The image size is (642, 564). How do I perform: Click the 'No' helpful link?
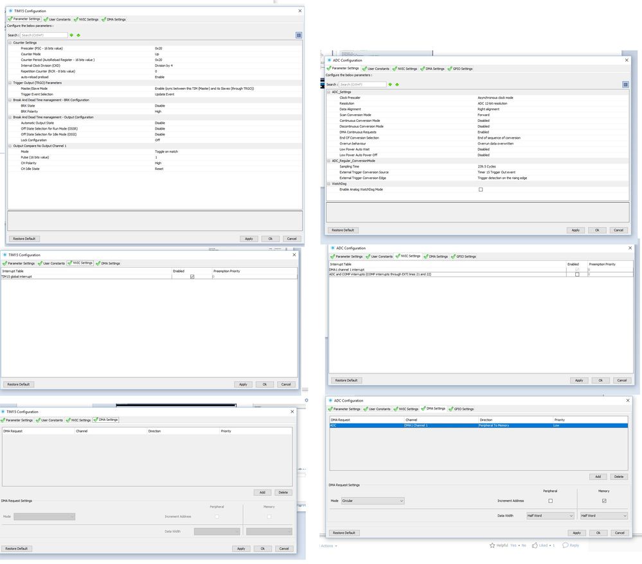coord(524,545)
